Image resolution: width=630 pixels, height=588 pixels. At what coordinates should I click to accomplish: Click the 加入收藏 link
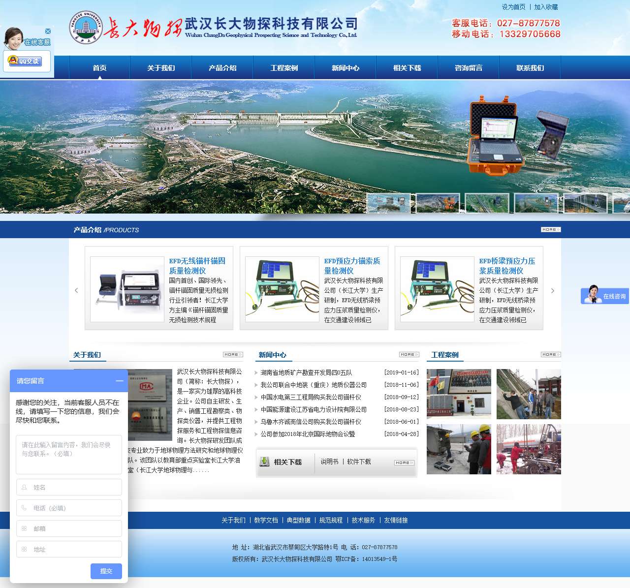click(546, 7)
